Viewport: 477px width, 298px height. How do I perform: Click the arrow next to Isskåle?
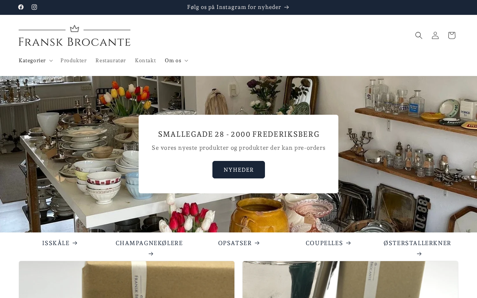(75, 243)
